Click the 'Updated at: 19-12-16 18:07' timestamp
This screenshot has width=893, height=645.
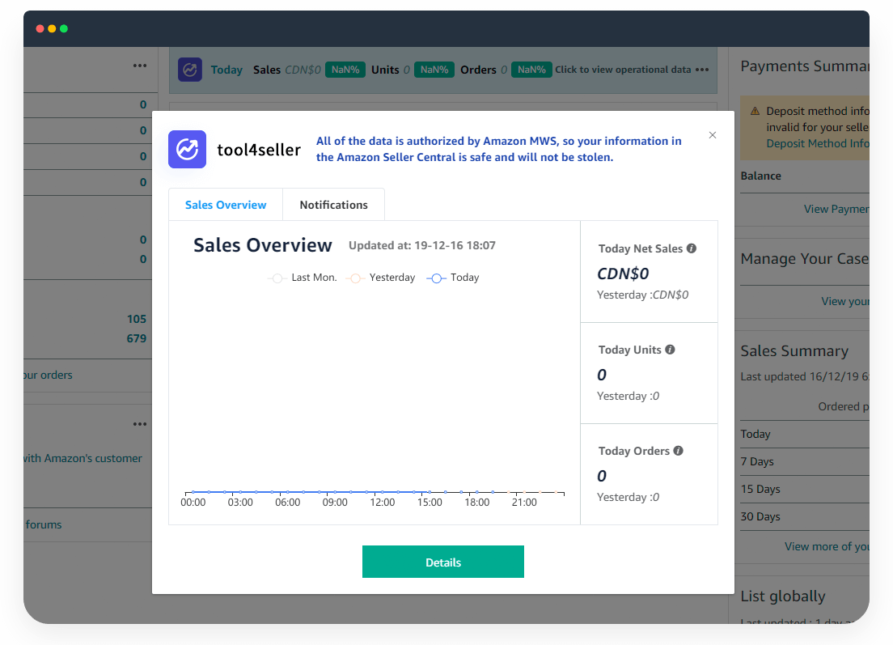[422, 245]
